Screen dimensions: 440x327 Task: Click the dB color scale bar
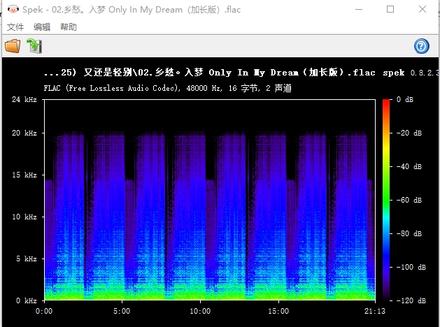[386, 200]
